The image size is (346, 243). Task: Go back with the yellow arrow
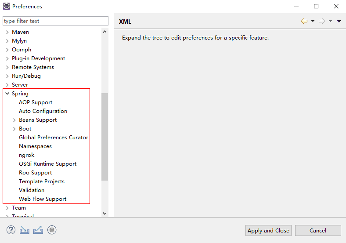tap(304, 21)
